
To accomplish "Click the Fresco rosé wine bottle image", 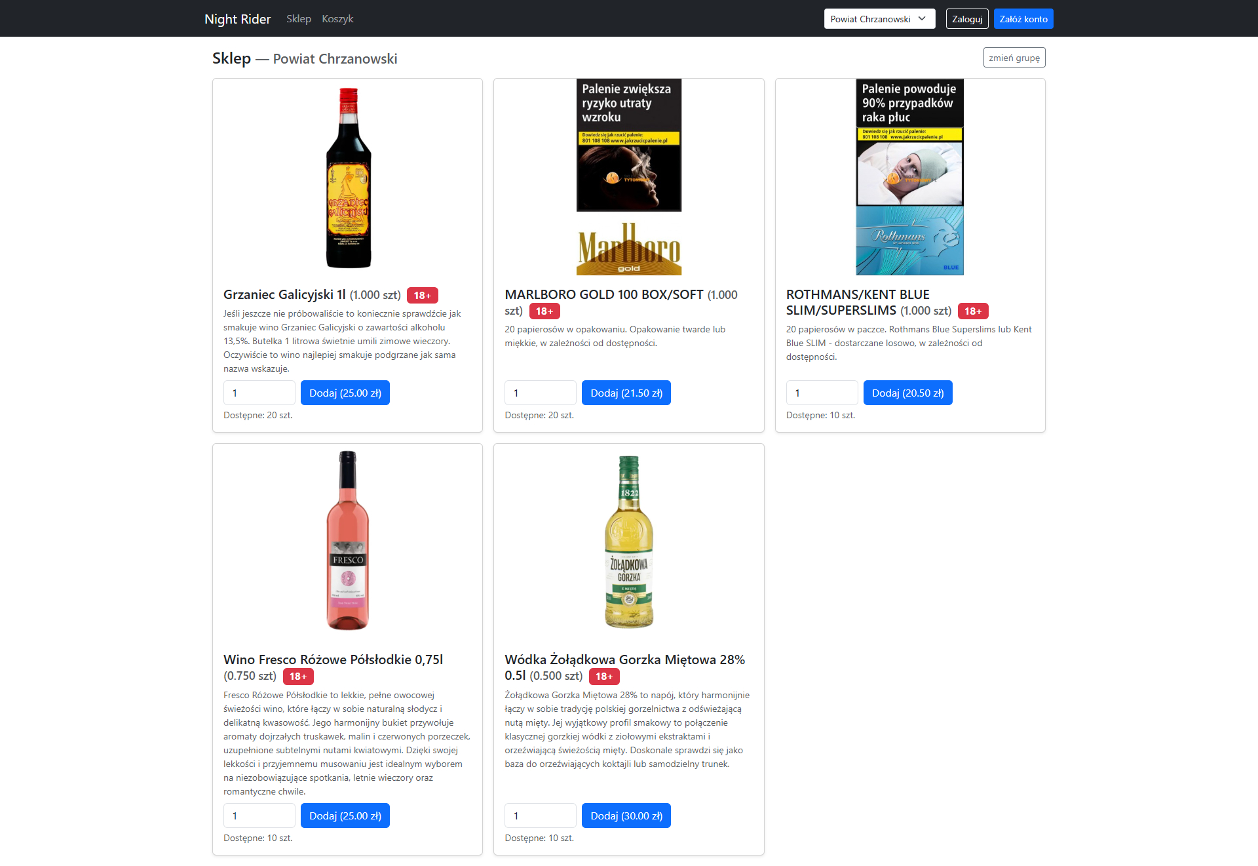I will 348,540.
